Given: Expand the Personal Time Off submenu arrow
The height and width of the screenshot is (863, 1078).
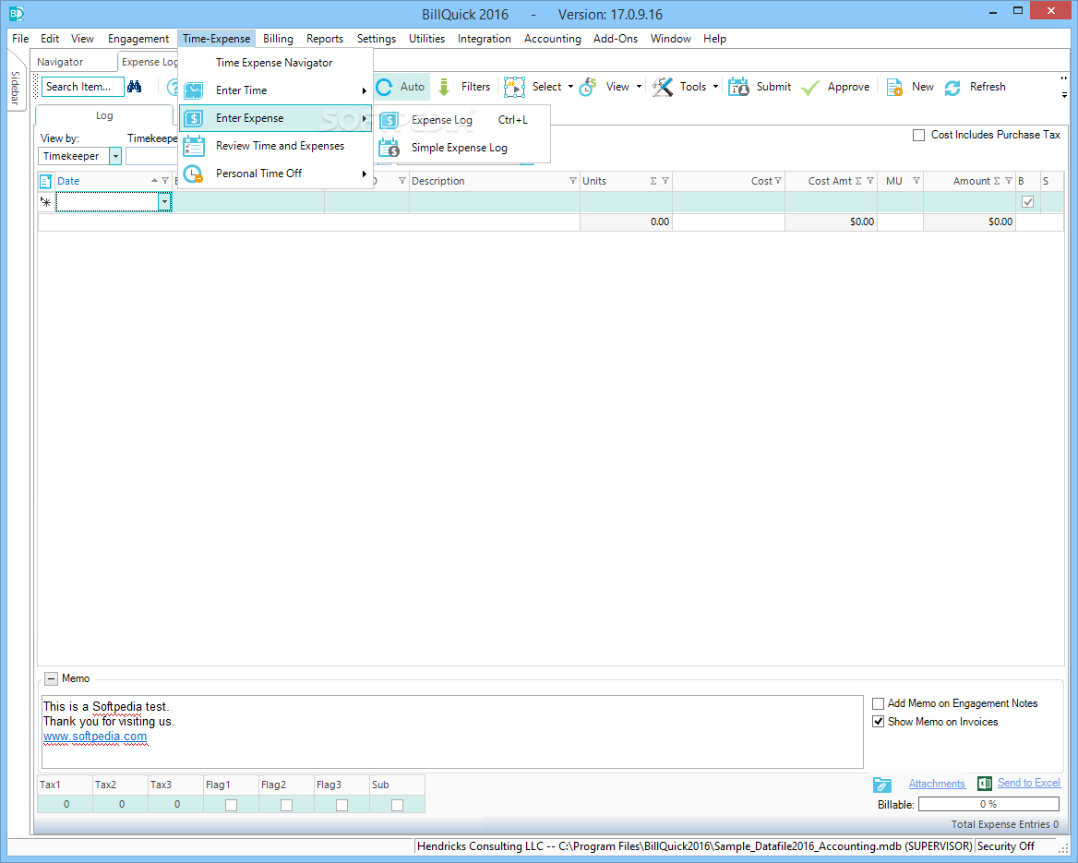Looking at the screenshot, I should pyautogui.click(x=365, y=174).
